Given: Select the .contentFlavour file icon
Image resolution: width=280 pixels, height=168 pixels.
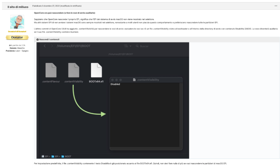Looking at the screenshot, I should click(x=51, y=70).
